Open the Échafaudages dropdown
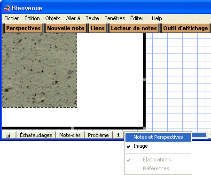 pyautogui.click(x=36, y=135)
